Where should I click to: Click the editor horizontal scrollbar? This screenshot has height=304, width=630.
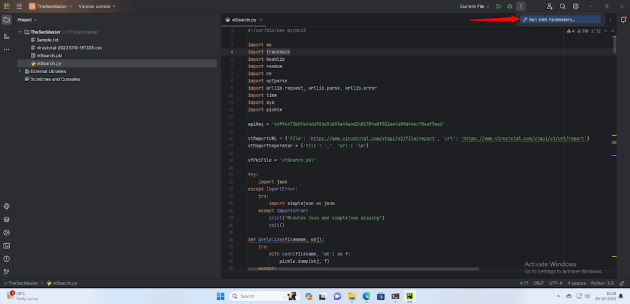(363, 269)
